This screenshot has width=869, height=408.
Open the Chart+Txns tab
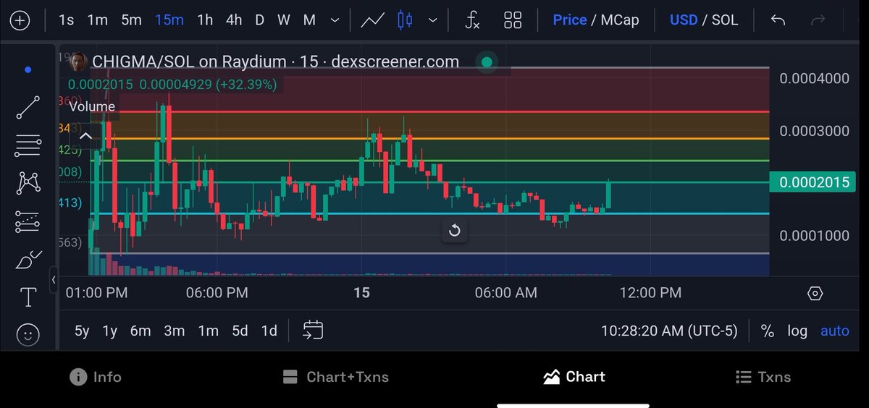(335, 377)
